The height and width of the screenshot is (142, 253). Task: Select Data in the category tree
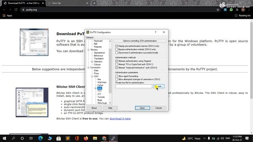[x=96, y=70]
